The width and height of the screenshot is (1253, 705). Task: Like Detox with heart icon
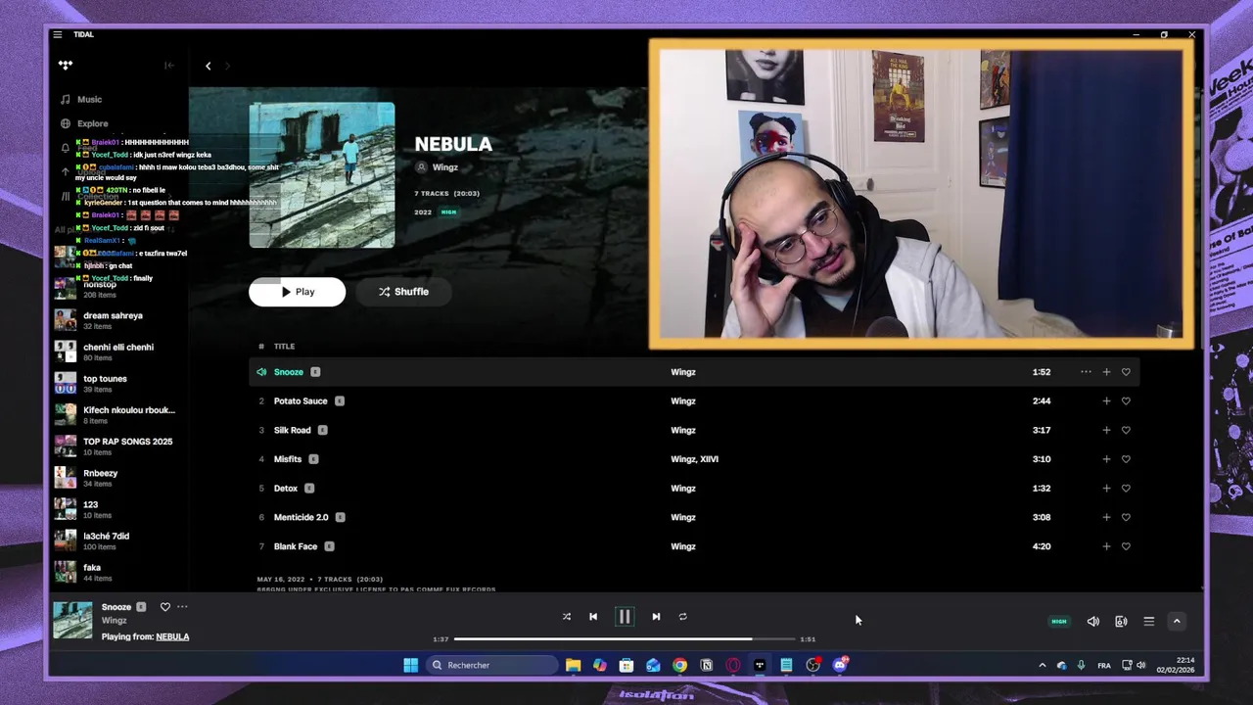point(1126,488)
